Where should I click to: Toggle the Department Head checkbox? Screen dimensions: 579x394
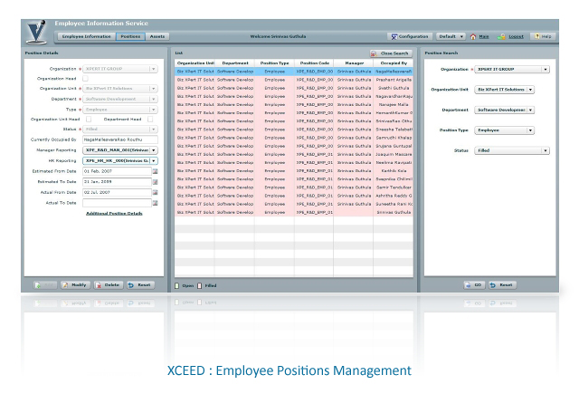tap(150, 119)
